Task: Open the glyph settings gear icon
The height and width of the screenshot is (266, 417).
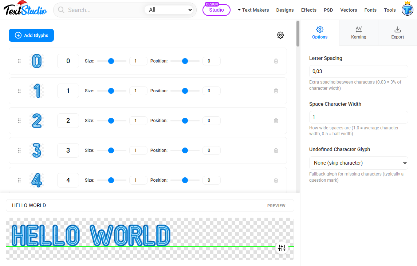Action: (280, 35)
